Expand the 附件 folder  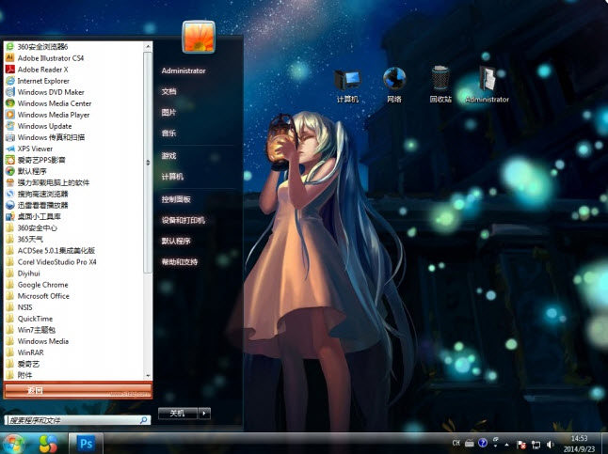coord(20,375)
